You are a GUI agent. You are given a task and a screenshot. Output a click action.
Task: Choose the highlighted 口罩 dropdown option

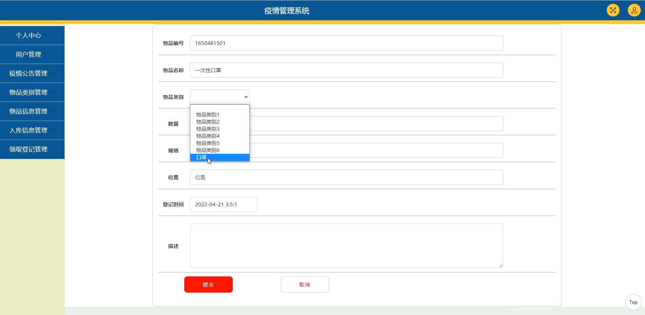point(220,157)
